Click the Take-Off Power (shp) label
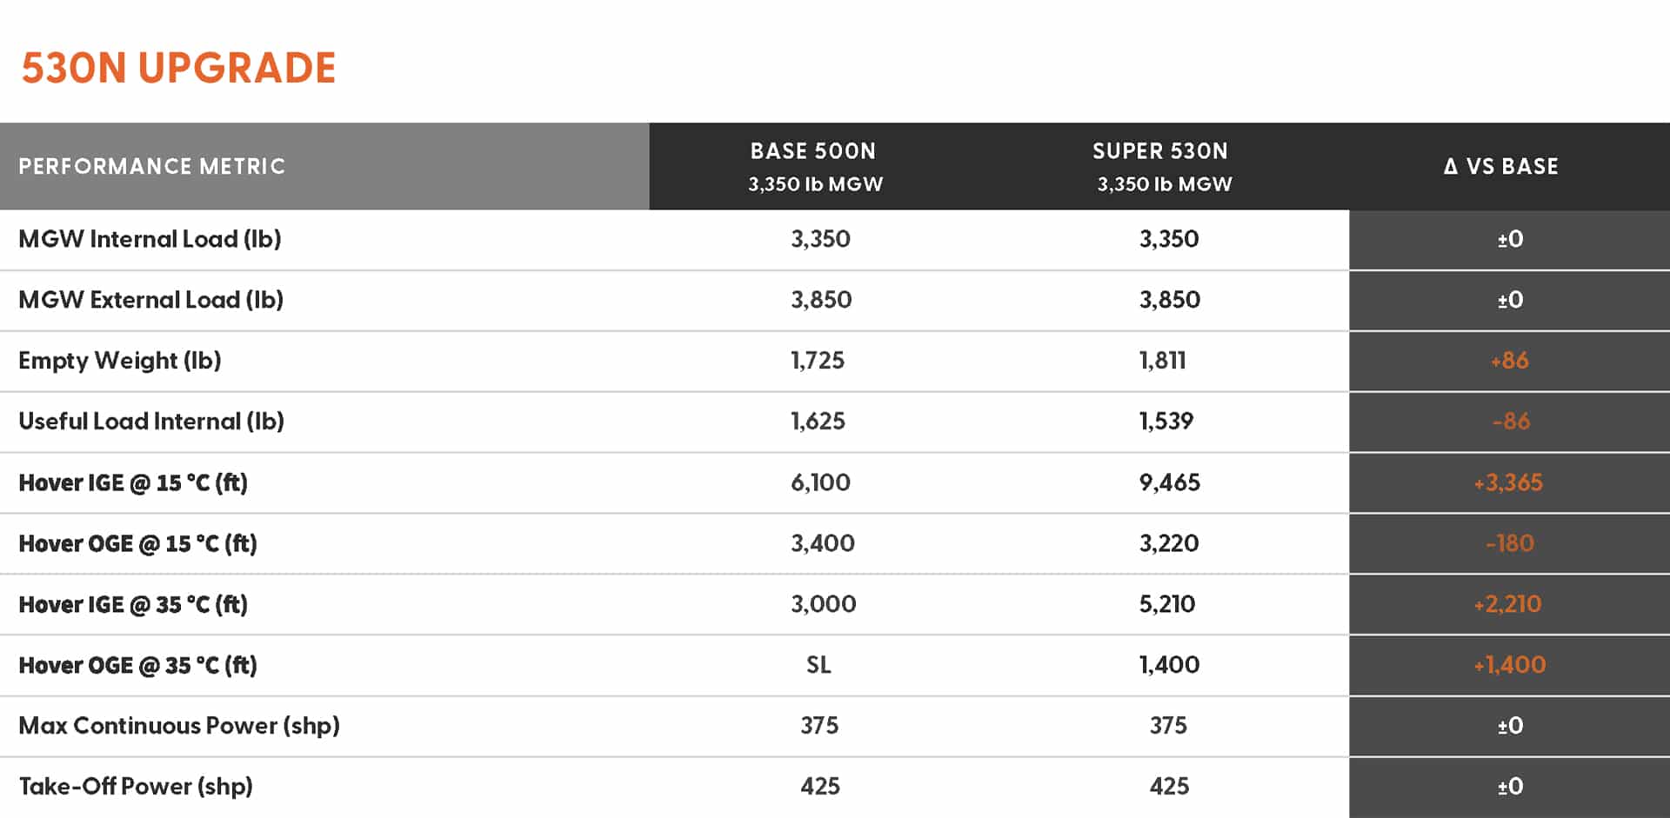Viewport: 1670px width, 818px height. 136,787
